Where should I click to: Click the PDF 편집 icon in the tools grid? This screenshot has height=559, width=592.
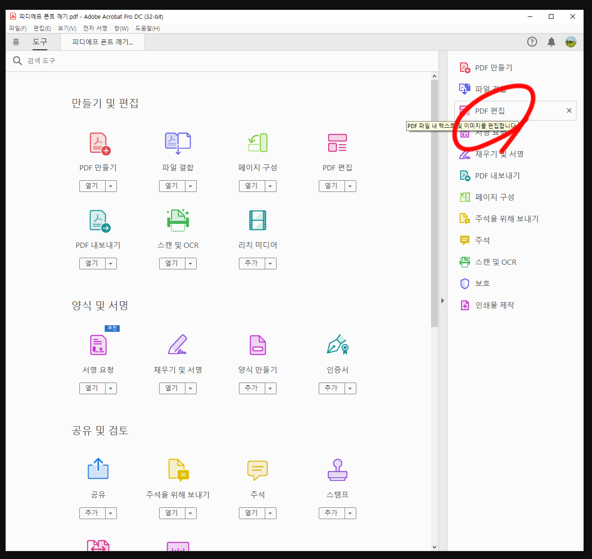point(338,143)
